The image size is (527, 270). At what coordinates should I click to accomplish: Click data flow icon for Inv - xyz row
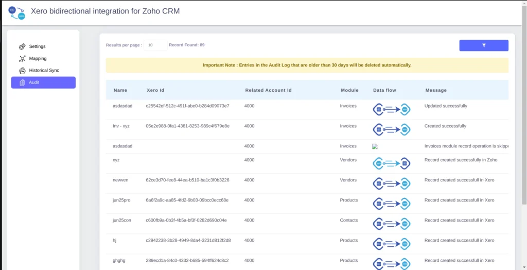[x=392, y=129]
